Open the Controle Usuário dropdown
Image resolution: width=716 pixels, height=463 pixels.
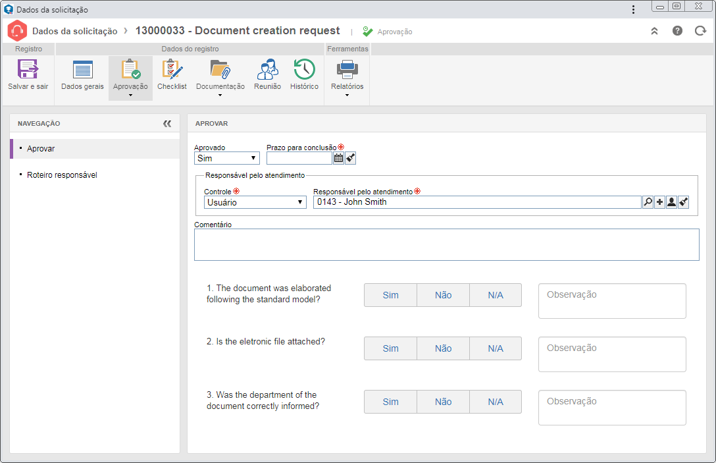[x=255, y=202]
